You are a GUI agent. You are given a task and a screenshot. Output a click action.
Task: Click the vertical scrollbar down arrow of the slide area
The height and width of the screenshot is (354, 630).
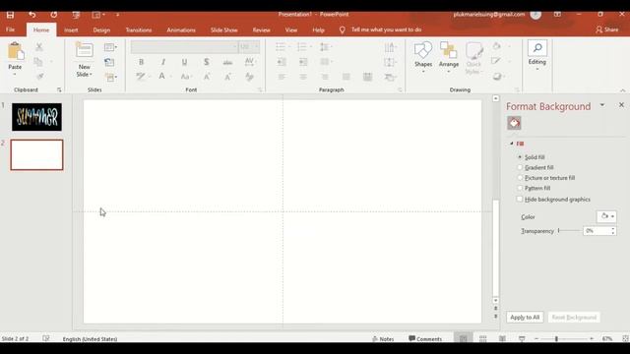(x=495, y=300)
